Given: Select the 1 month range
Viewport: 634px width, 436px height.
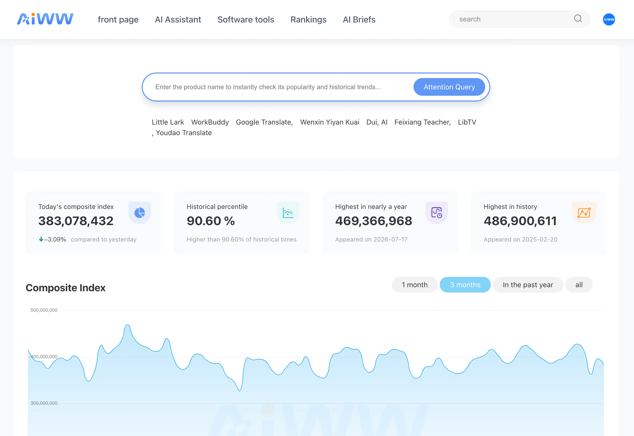Looking at the screenshot, I should pos(414,285).
